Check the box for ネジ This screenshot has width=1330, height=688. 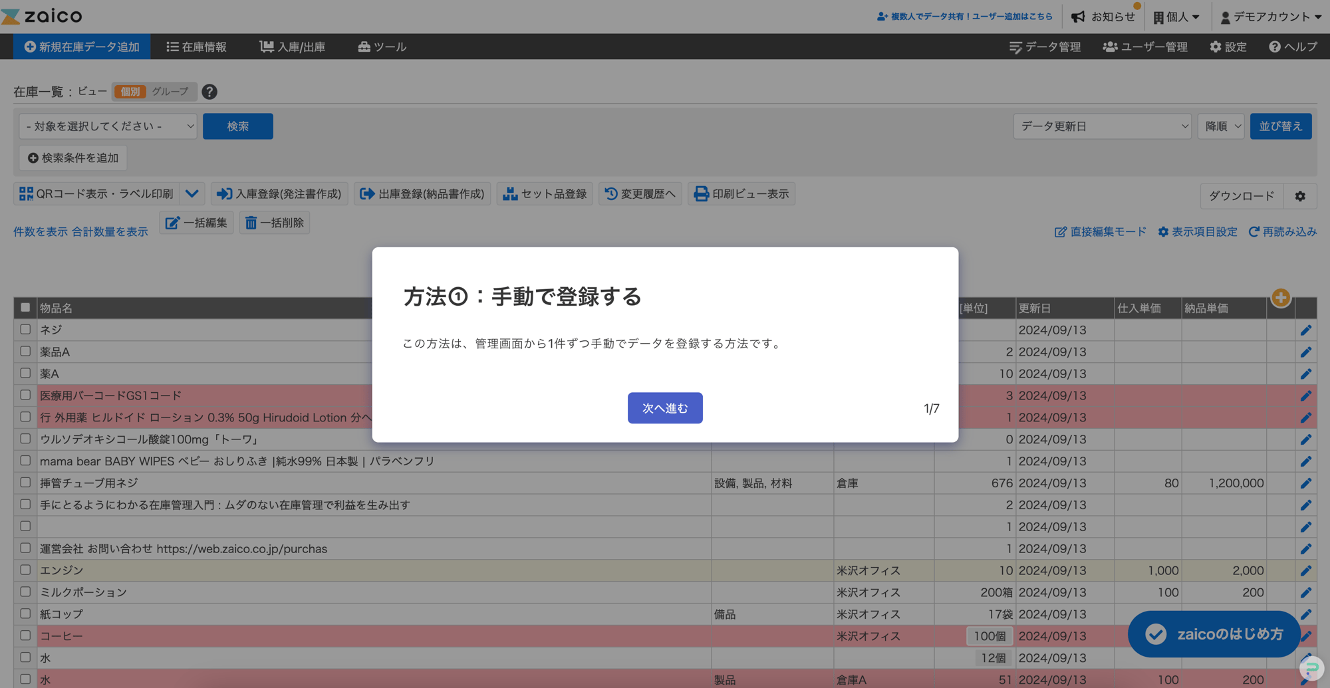pyautogui.click(x=25, y=329)
